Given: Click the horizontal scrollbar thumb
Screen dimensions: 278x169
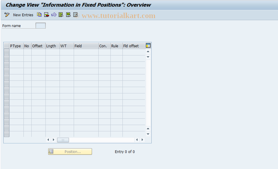Looking at the screenshot, I should tap(63, 140).
